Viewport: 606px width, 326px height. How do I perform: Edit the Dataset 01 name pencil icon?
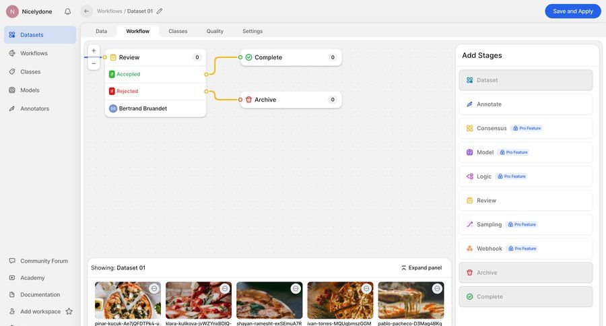pyautogui.click(x=160, y=11)
